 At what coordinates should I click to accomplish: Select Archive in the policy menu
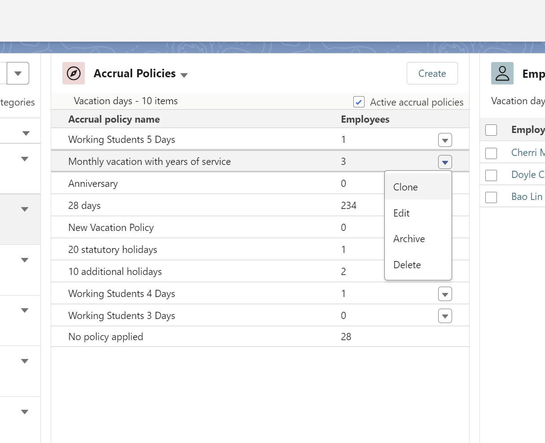[x=409, y=239]
